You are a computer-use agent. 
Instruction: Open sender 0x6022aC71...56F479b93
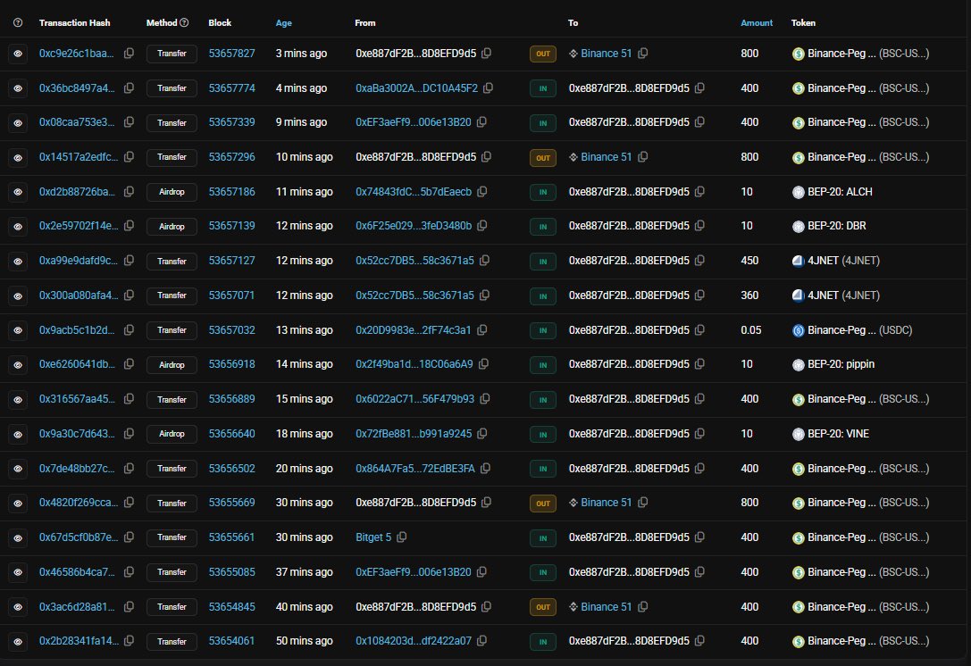point(414,398)
